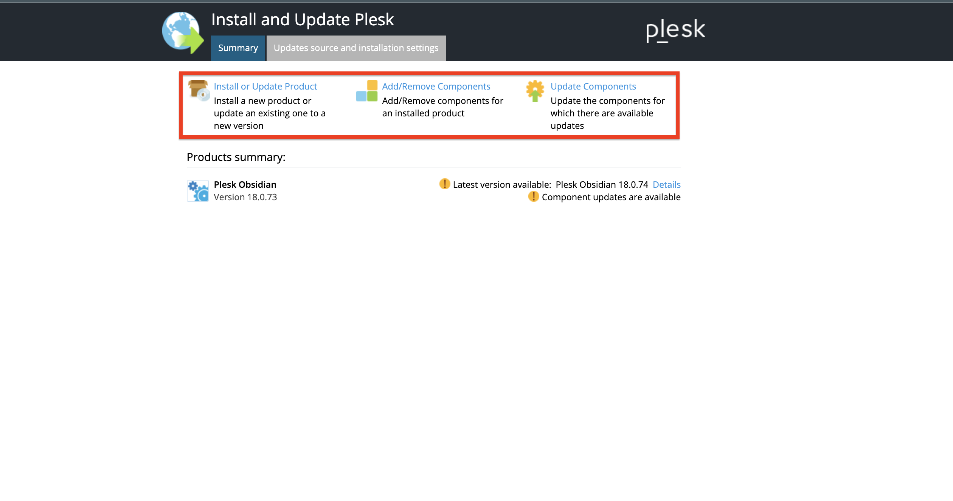Click the box icon for Install or Update Product
The height and width of the screenshot is (501, 953).
click(x=199, y=90)
